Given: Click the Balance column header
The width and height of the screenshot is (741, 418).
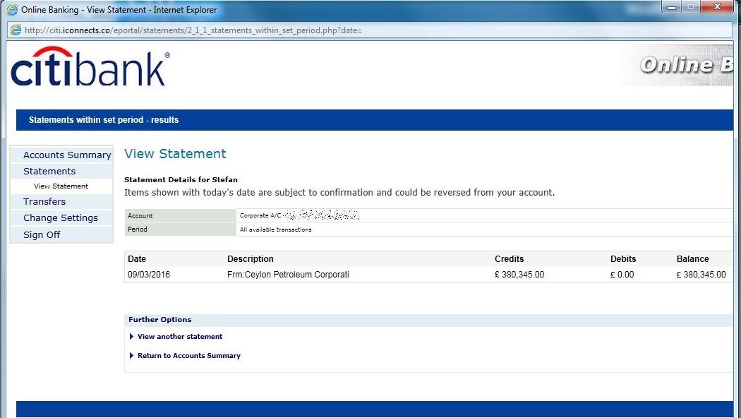Looking at the screenshot, I should (692, 259).
